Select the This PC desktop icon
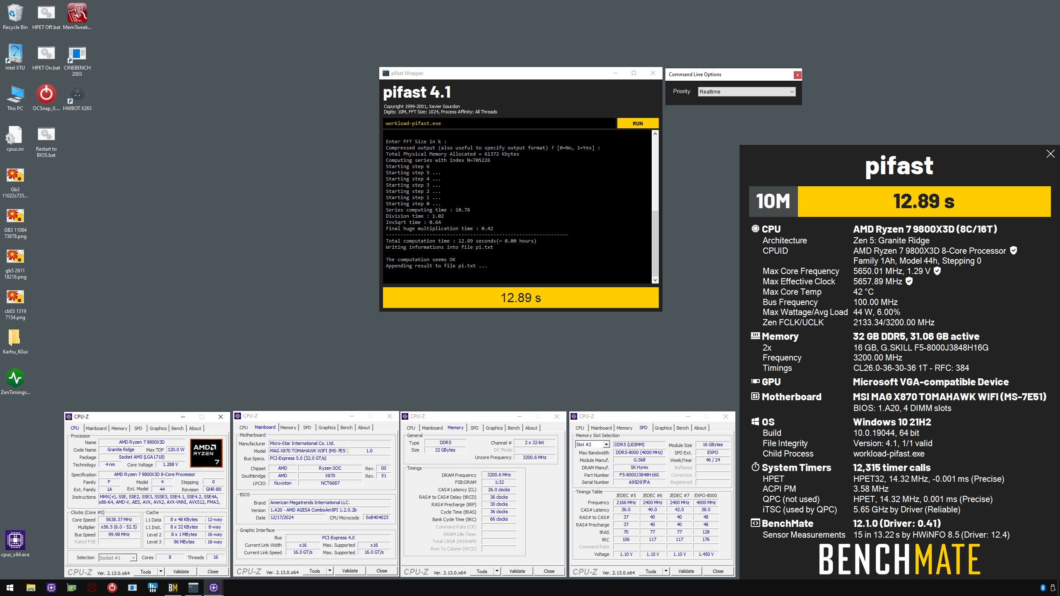Screen dimensions: 1060x596 [15, 98]
